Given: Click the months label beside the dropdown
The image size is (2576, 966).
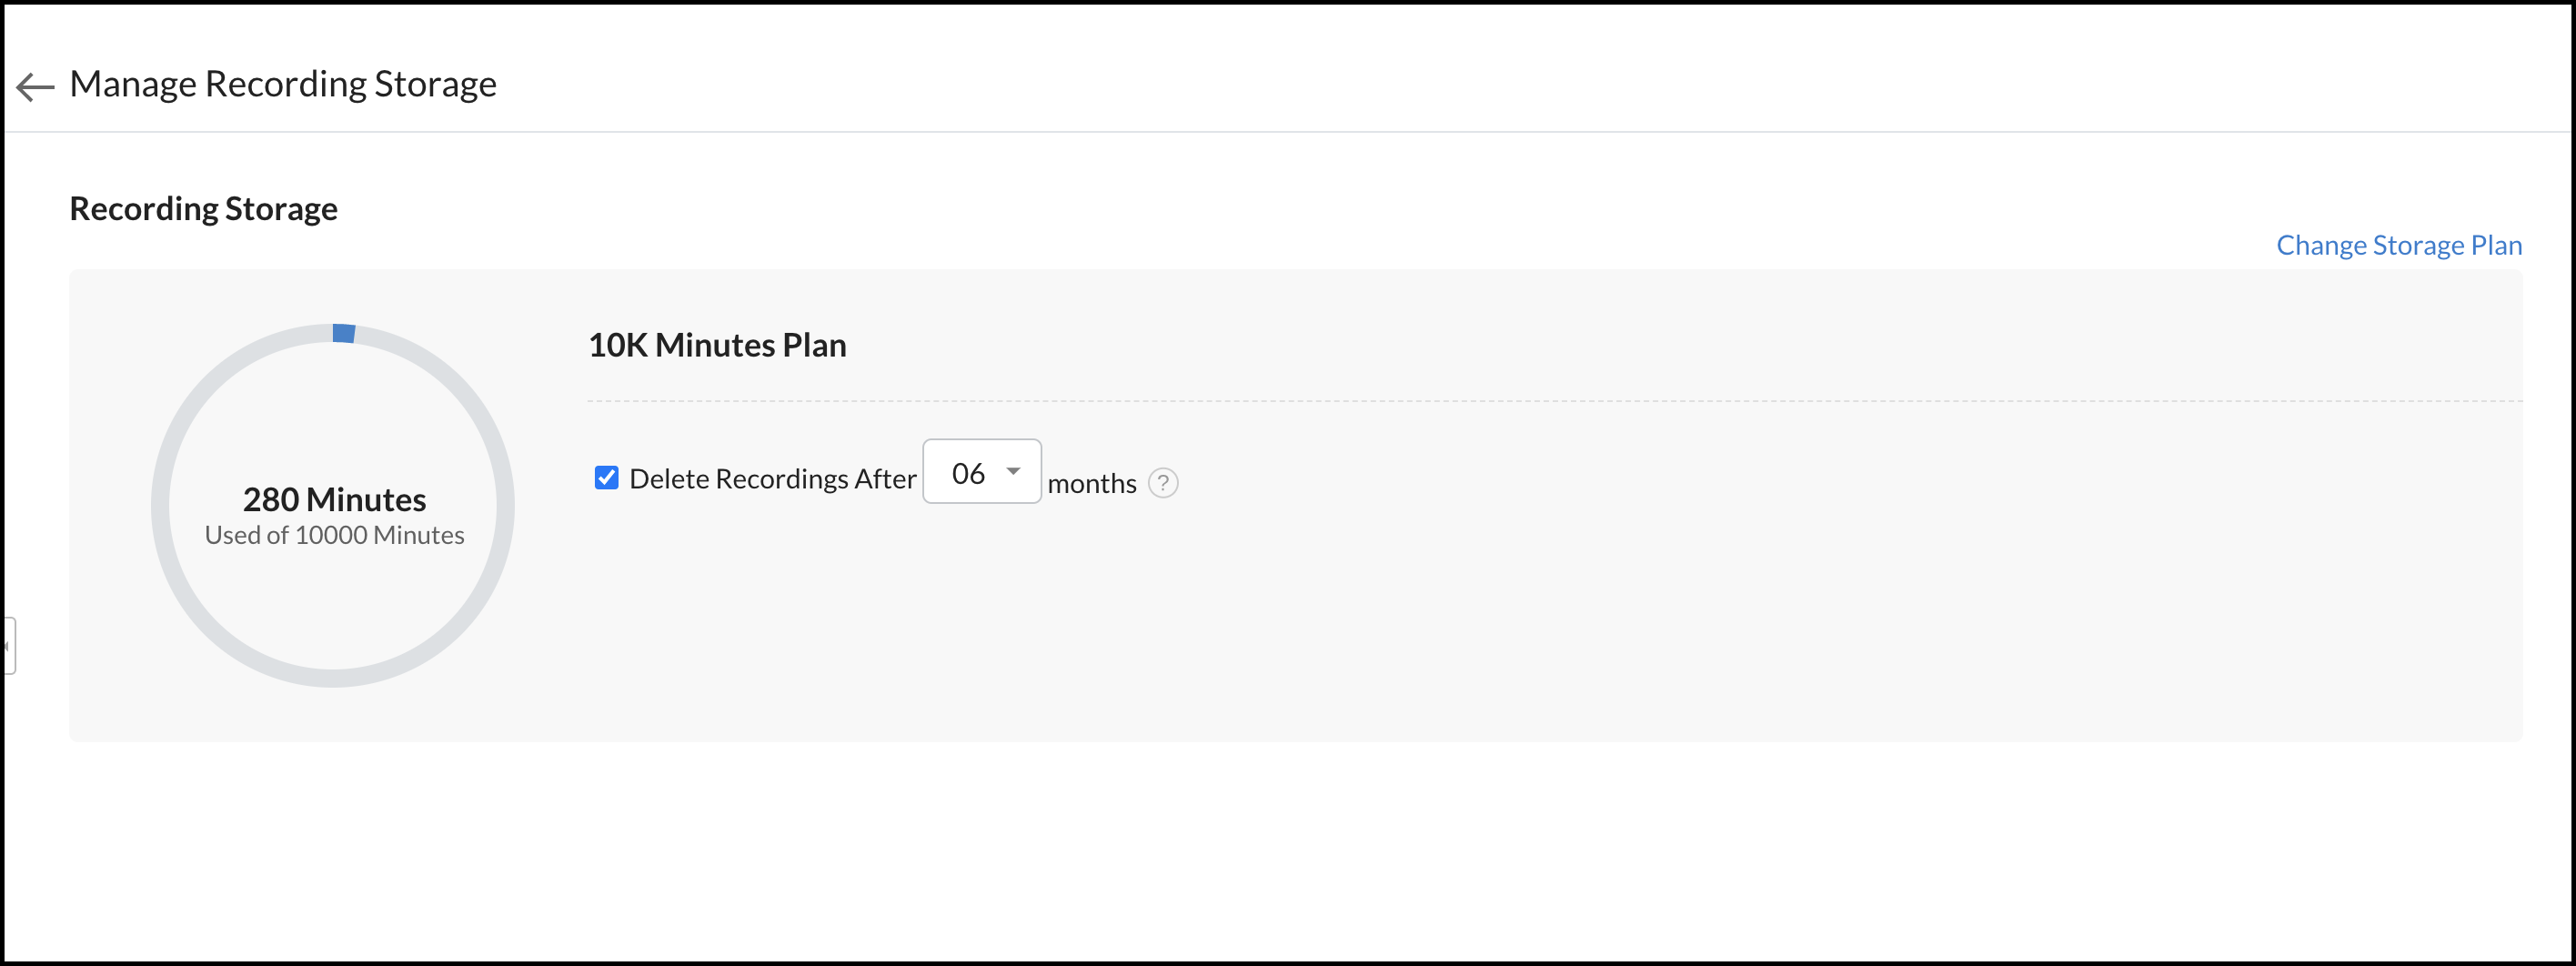Looking at the screenshot, I should pyautogui.click(x=1091, y=484).
